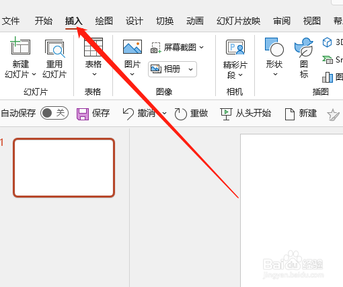Switch to the View (视图) tab
The image size is (343, 287).
312,21
